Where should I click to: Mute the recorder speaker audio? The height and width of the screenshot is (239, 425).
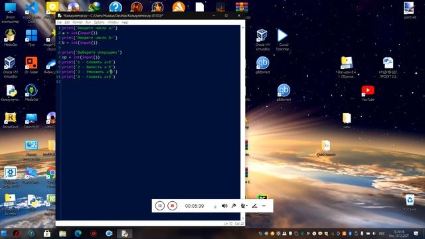coord(224,206)
